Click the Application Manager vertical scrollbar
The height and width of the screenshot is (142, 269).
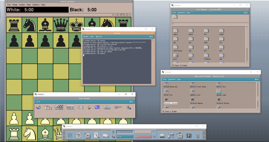[258, 96]
